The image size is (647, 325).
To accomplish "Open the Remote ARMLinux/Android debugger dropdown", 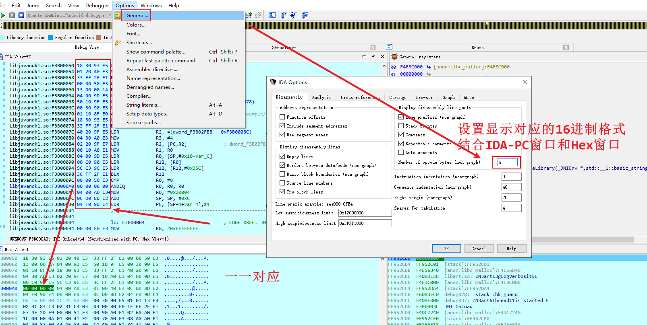I will point(69,15).
